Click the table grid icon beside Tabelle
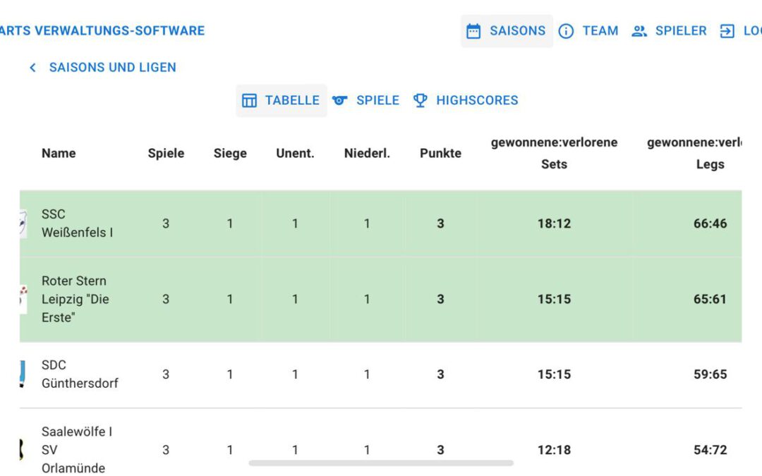The width and height of the screenshot is (762, 476). [249, 100]
